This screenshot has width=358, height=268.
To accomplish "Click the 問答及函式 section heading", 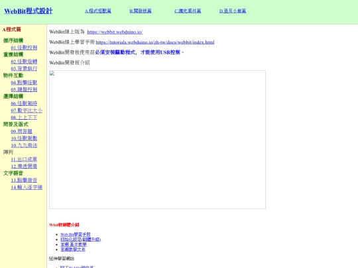I will point(16,124).
